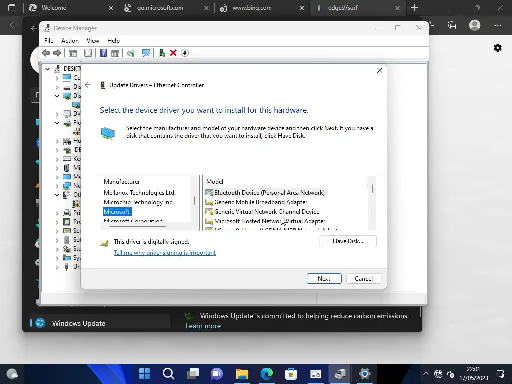Expand the 'Ne' network adapters node

click(x=57, y=186)
